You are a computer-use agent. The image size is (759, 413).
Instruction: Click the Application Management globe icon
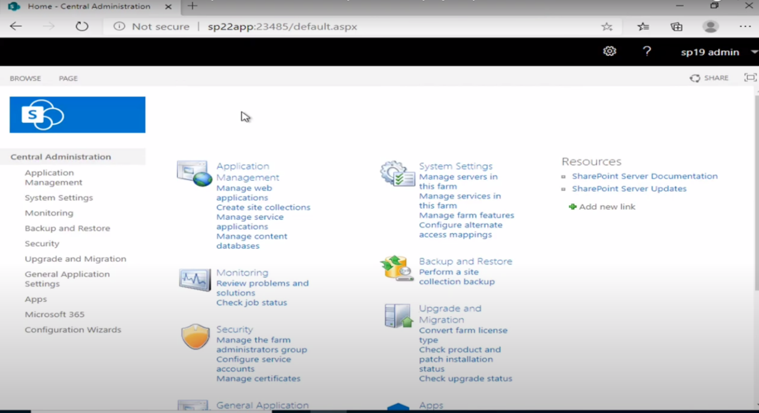(x=193, y=173)
